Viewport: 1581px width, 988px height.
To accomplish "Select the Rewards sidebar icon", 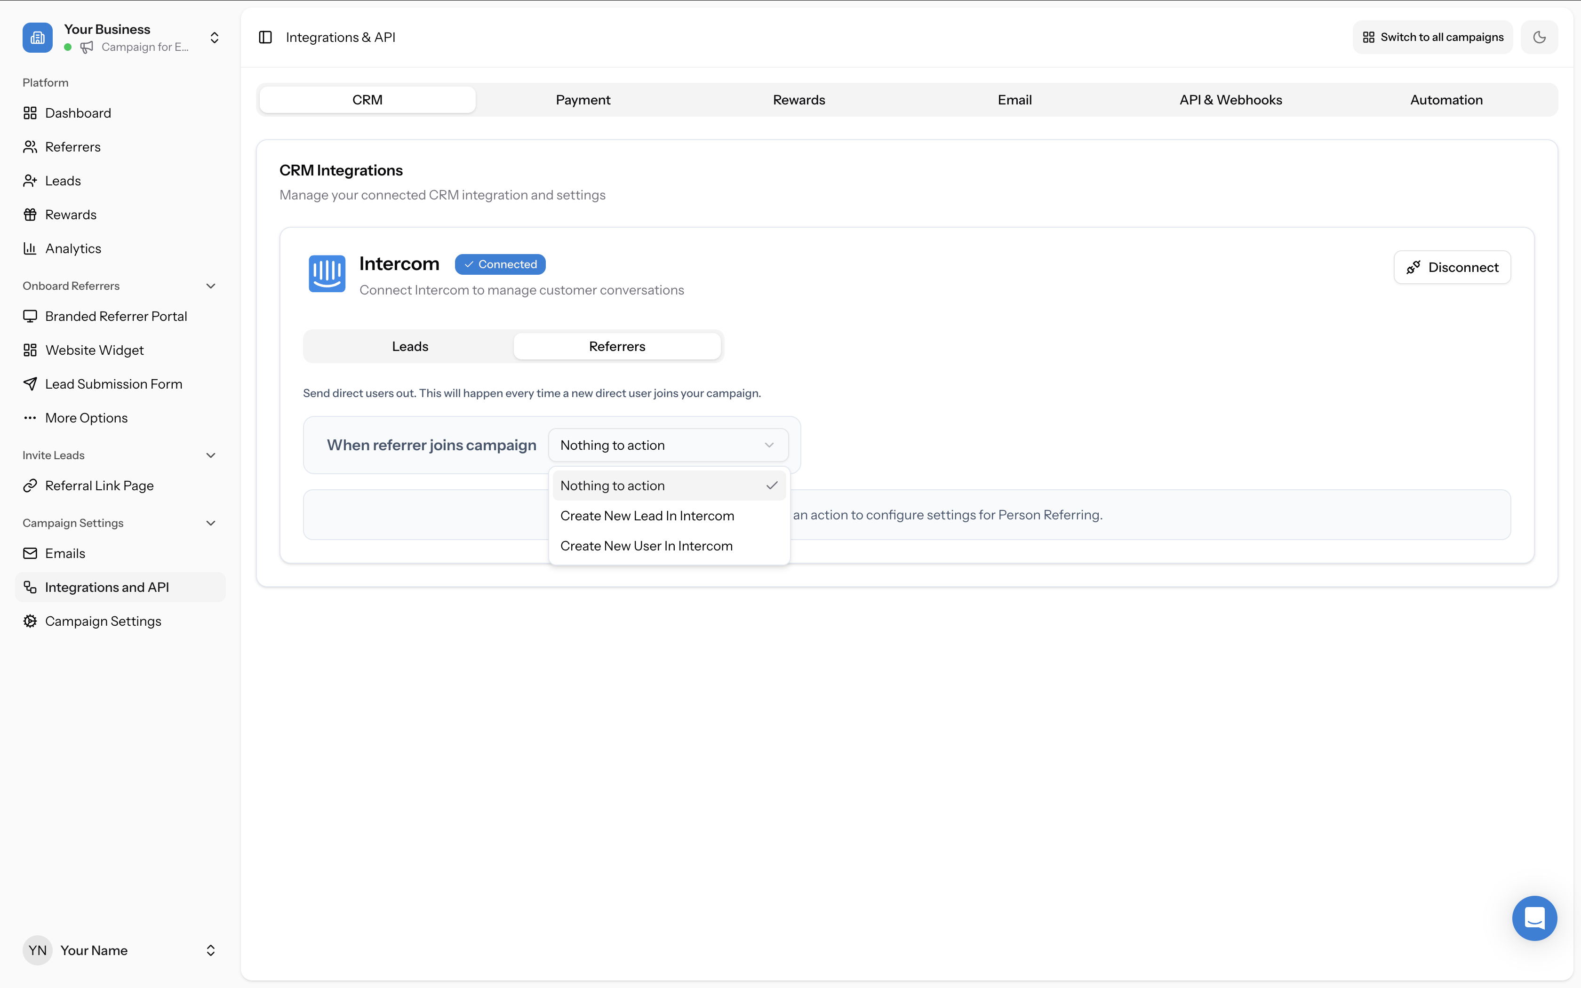I will click(x=30, y=215).
